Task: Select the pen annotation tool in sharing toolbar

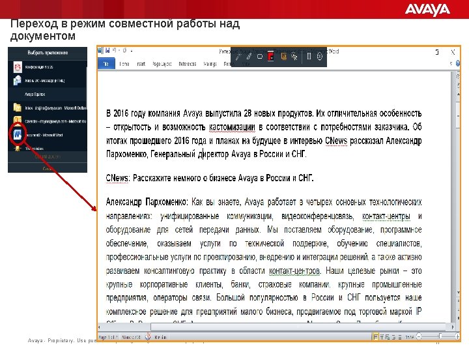Action: 249,57
